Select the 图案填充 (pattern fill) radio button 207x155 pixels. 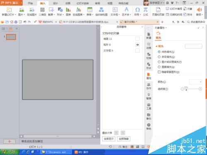click(159, 67)
